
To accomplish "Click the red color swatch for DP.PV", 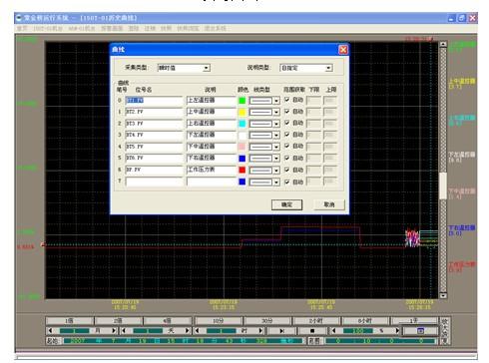I will pos(243,170).
